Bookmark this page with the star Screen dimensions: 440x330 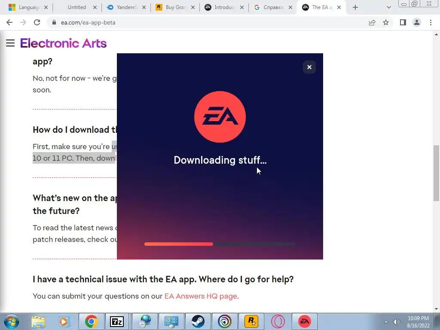(386, 22)
